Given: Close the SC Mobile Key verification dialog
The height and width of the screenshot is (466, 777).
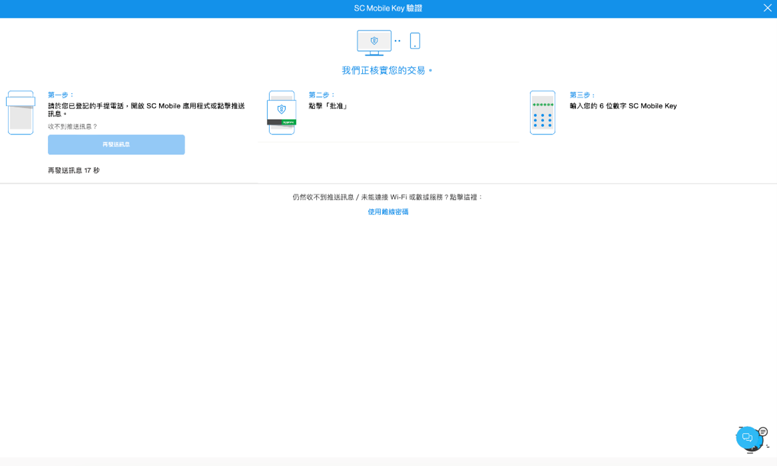Looking at the screenshot, I should [x=767, y=8].
